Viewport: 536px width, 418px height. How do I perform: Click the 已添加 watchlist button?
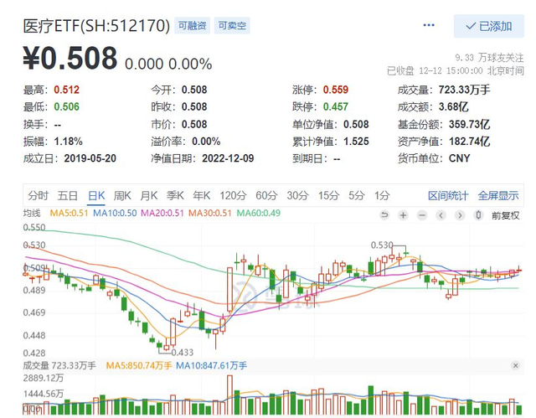click(489, 26)
